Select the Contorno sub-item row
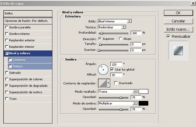 30,60
